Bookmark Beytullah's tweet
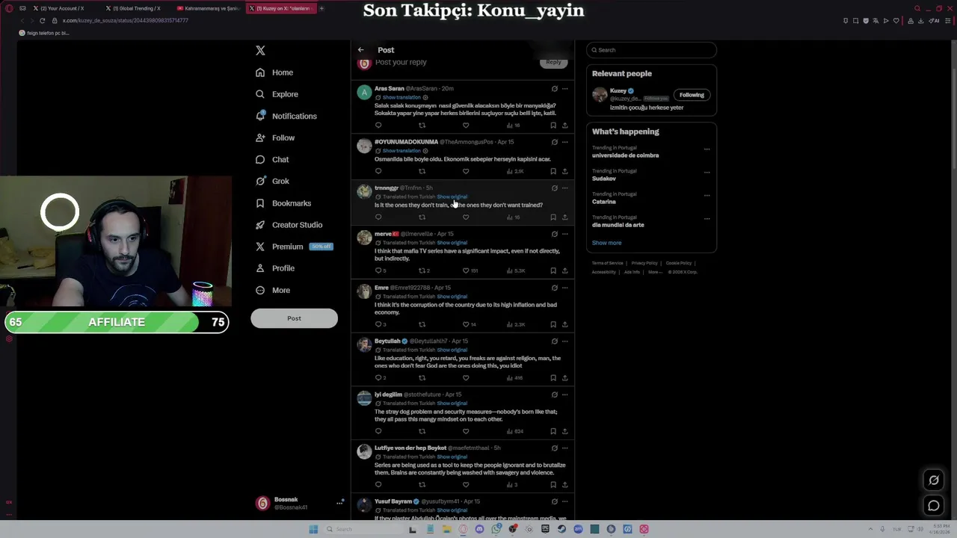The image size is (957, 538). click(x=553, y=378)
